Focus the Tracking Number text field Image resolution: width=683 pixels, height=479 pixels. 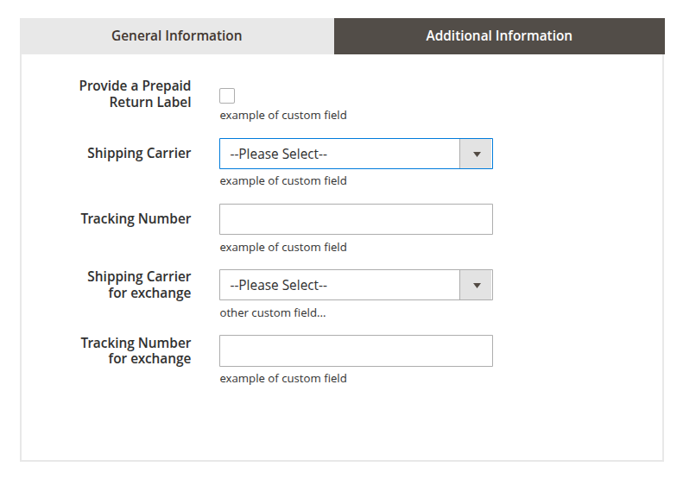[356, 219]
